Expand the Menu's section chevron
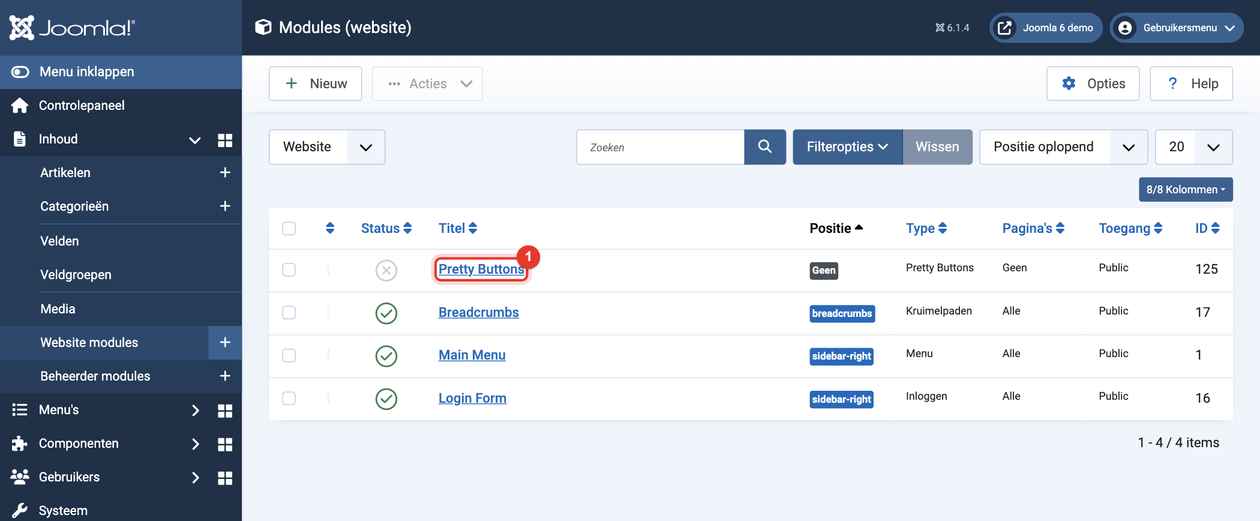Screen dimensions: 1260x521 point(195,411)
